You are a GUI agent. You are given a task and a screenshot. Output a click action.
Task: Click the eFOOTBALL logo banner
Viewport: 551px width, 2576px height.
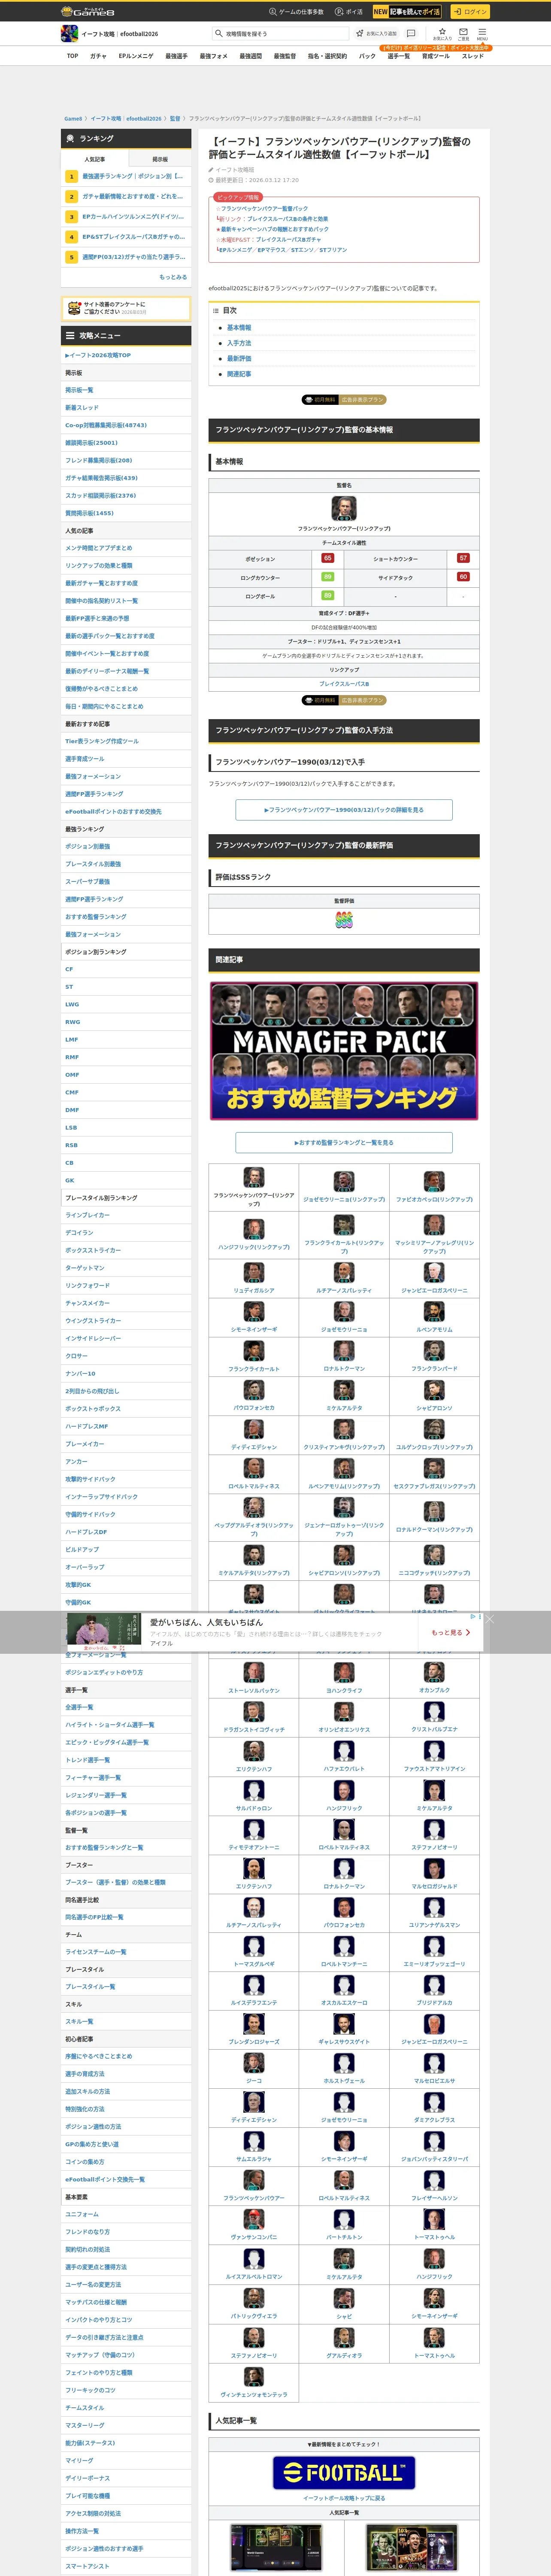pos(344,2473)
